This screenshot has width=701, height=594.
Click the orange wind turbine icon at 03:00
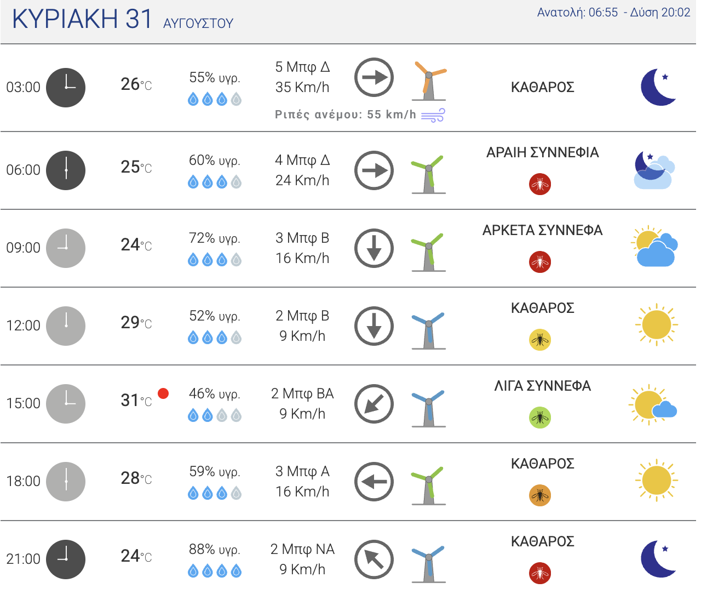click(429, 81)
